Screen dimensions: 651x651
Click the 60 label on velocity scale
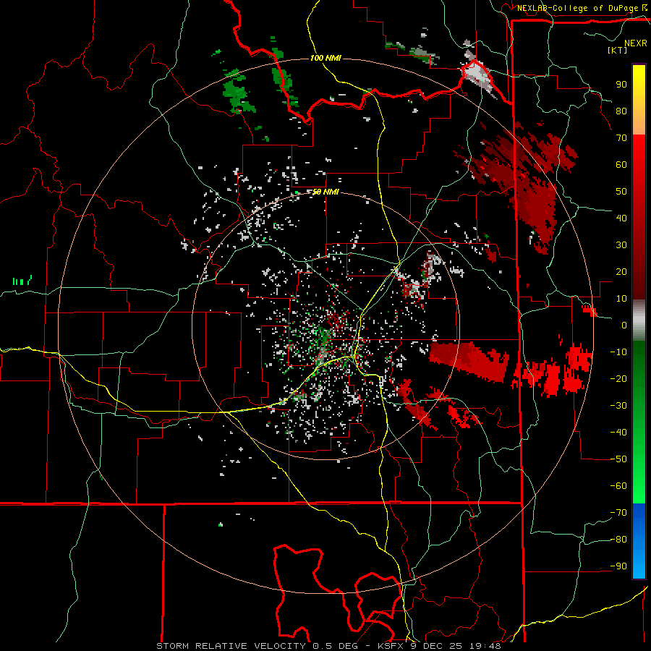point(621,164)
